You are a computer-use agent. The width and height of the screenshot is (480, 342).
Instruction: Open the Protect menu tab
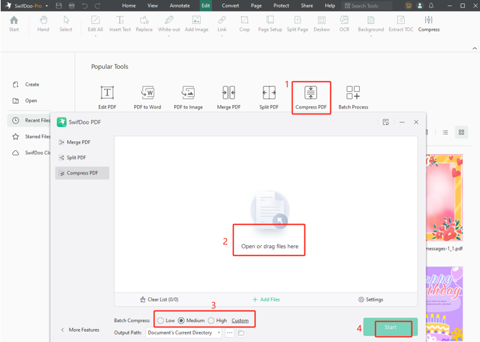(x=281, y=5)
